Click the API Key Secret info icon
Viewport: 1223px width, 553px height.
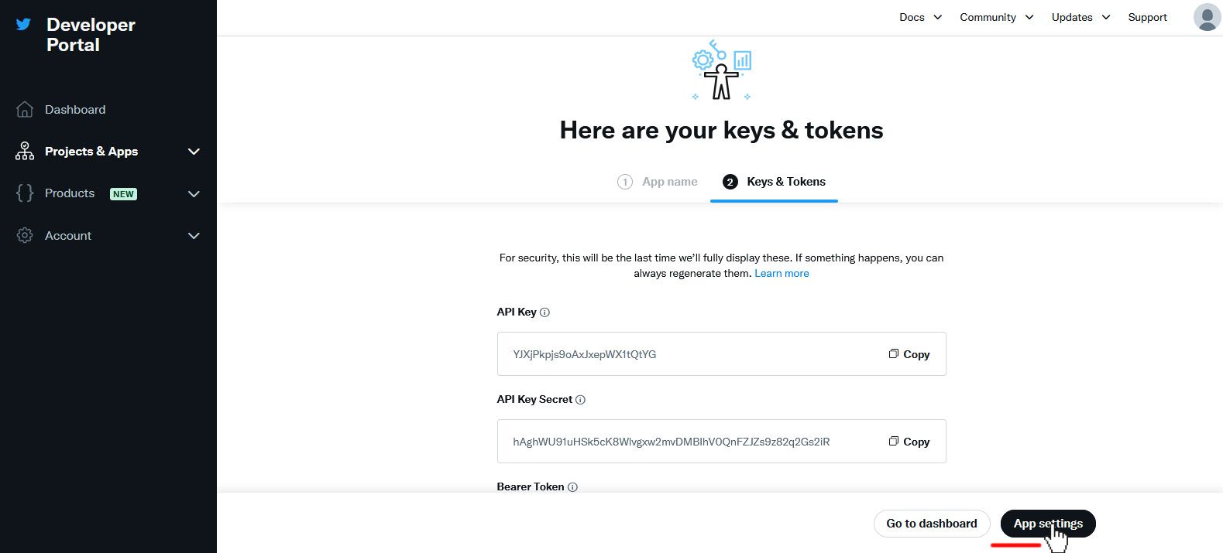point(580,400)
